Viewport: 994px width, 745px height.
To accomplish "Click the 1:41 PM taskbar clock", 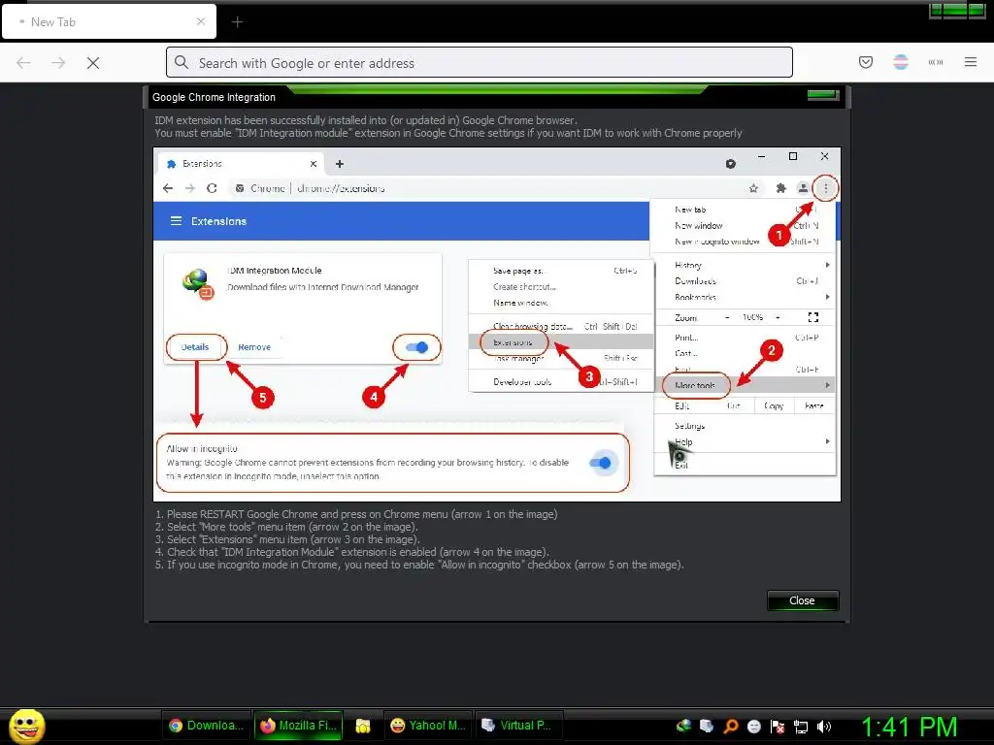I will point(910,727).
